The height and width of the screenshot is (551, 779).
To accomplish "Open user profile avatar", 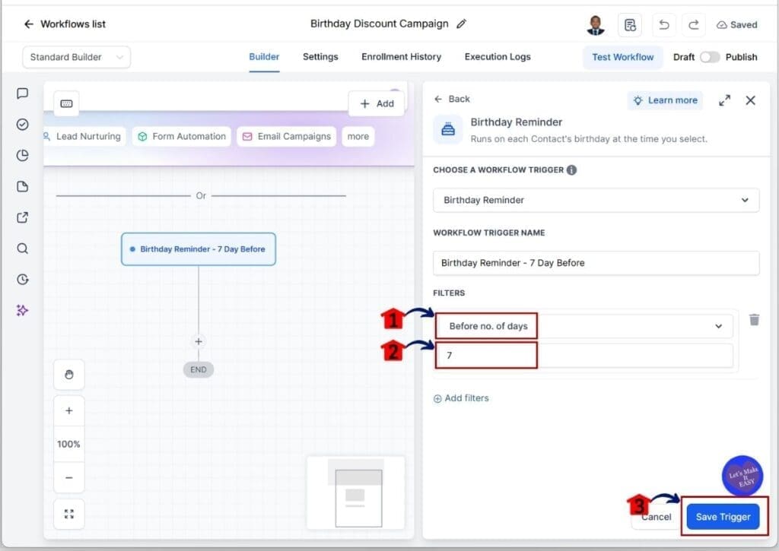I will point(596,25).
